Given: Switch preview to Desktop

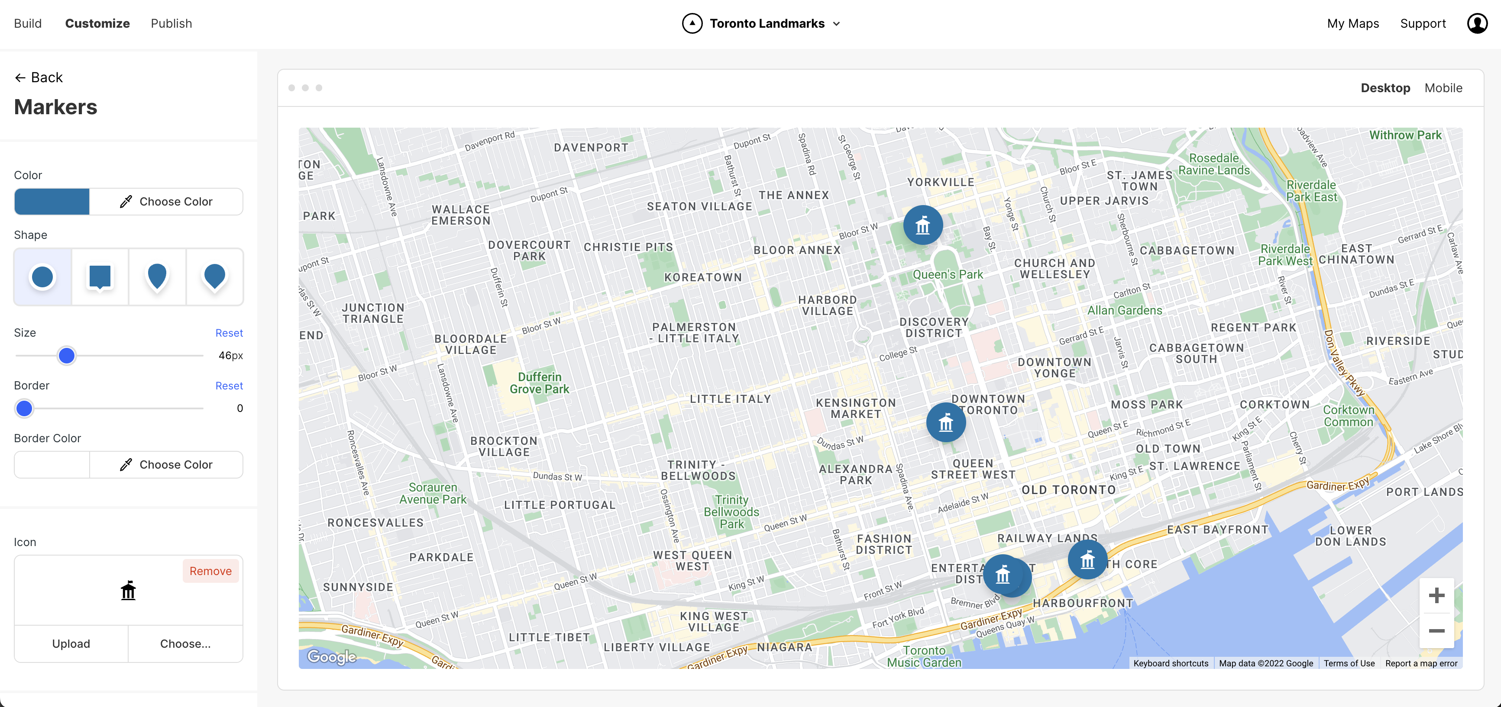Looking at the screenshot, I should pos(1385,88).
